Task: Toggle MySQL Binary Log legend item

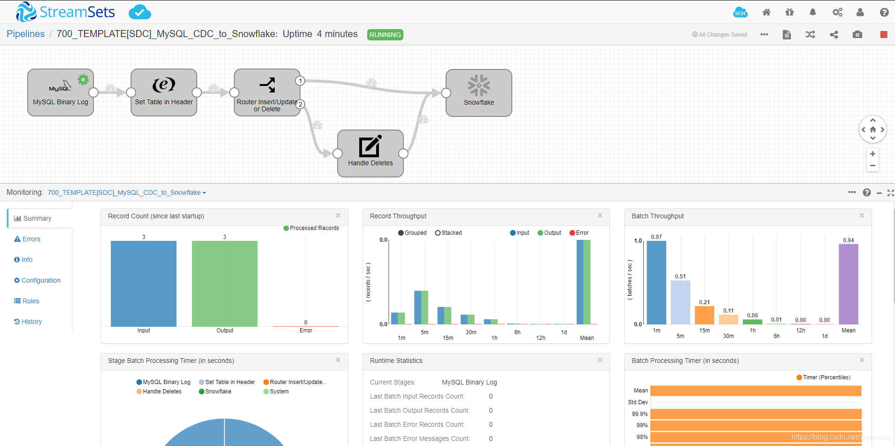Action: [x=163, y=382]
